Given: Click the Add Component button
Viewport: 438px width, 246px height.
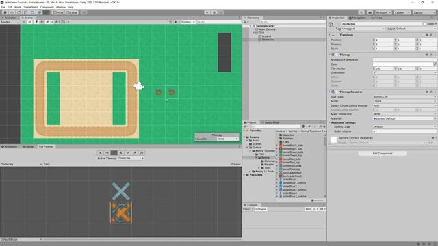Looking at the screenshot, I should coord(382,154).
